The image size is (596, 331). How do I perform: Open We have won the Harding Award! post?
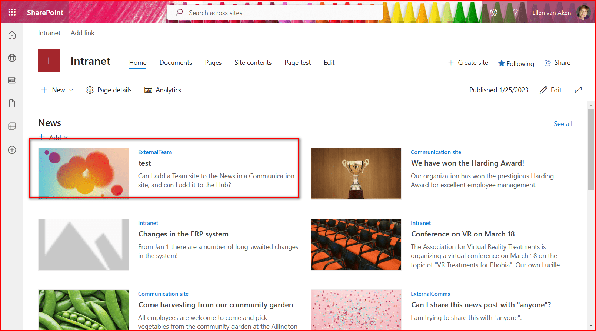pos(467,163)
